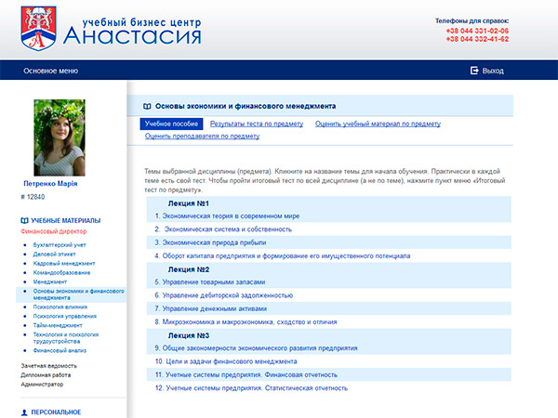Click Оценить преподавателя по предмету link
The height and width of the screenshot is (418, 558).
[202, 137]
